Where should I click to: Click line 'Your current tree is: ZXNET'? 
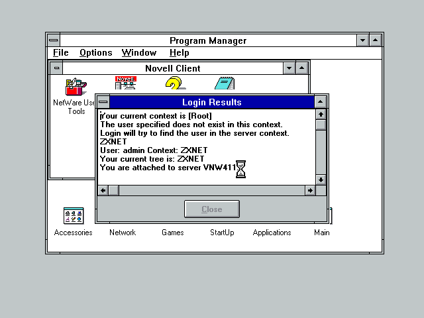pos(152,159)
